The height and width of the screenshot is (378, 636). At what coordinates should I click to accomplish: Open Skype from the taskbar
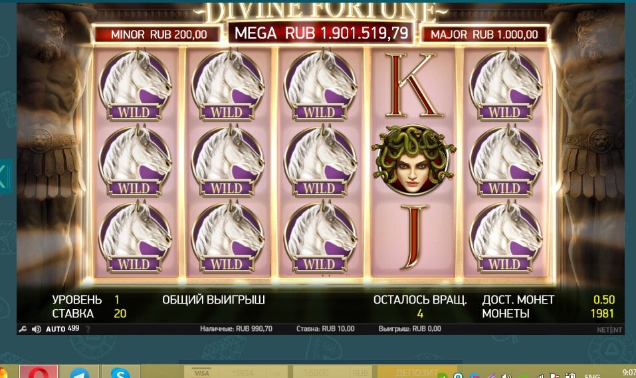pyautogui.click(x=121, y=372)
